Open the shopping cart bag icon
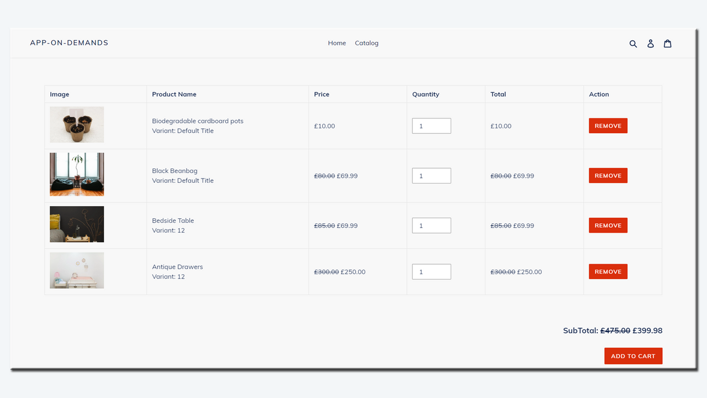This screenshot has height=398, width=707. (668, 43)
